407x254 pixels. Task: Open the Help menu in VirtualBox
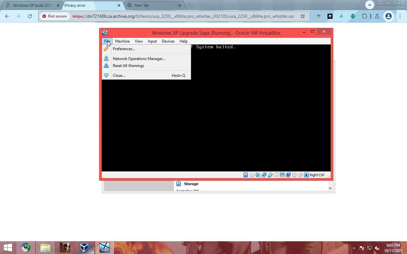[x=183, y=41]
